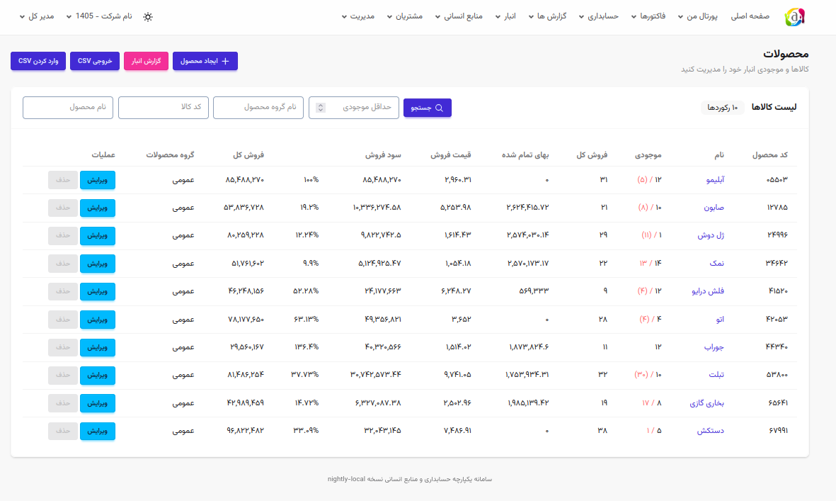The width and height of the screenshot is (836, 501).
Task: Open the فلش درایو product link
Action: coord(707,291)
